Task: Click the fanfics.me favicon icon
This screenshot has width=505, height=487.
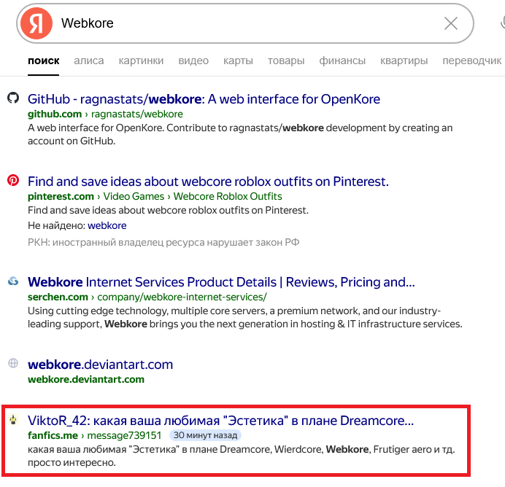Action: pos(12,421)
